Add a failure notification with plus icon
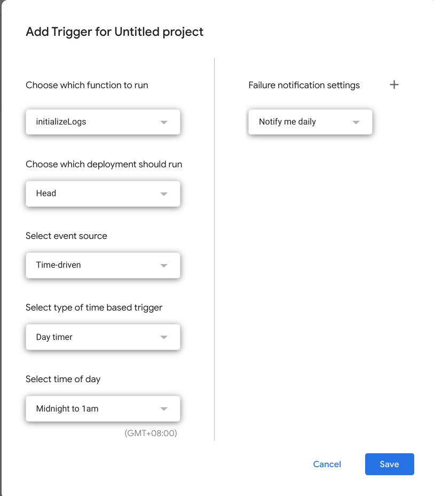This screenshot has height=496, width=434. [x=394, y=85]
